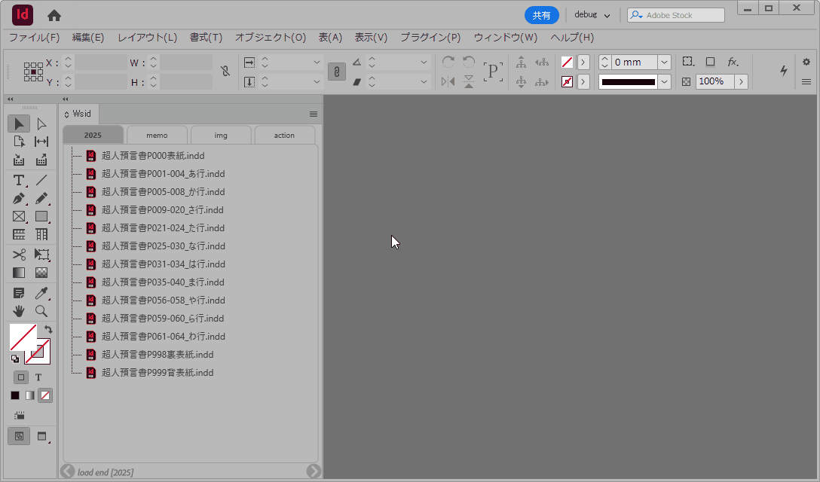
Task: Open the debug workspace dropdown
Action: 592,15
